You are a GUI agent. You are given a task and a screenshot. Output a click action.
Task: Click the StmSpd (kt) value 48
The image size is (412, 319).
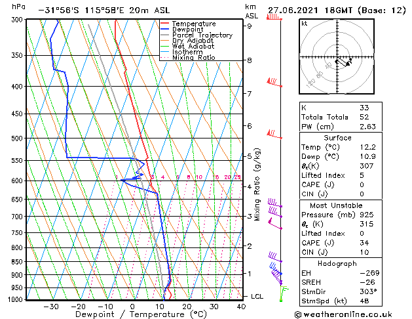364,301
